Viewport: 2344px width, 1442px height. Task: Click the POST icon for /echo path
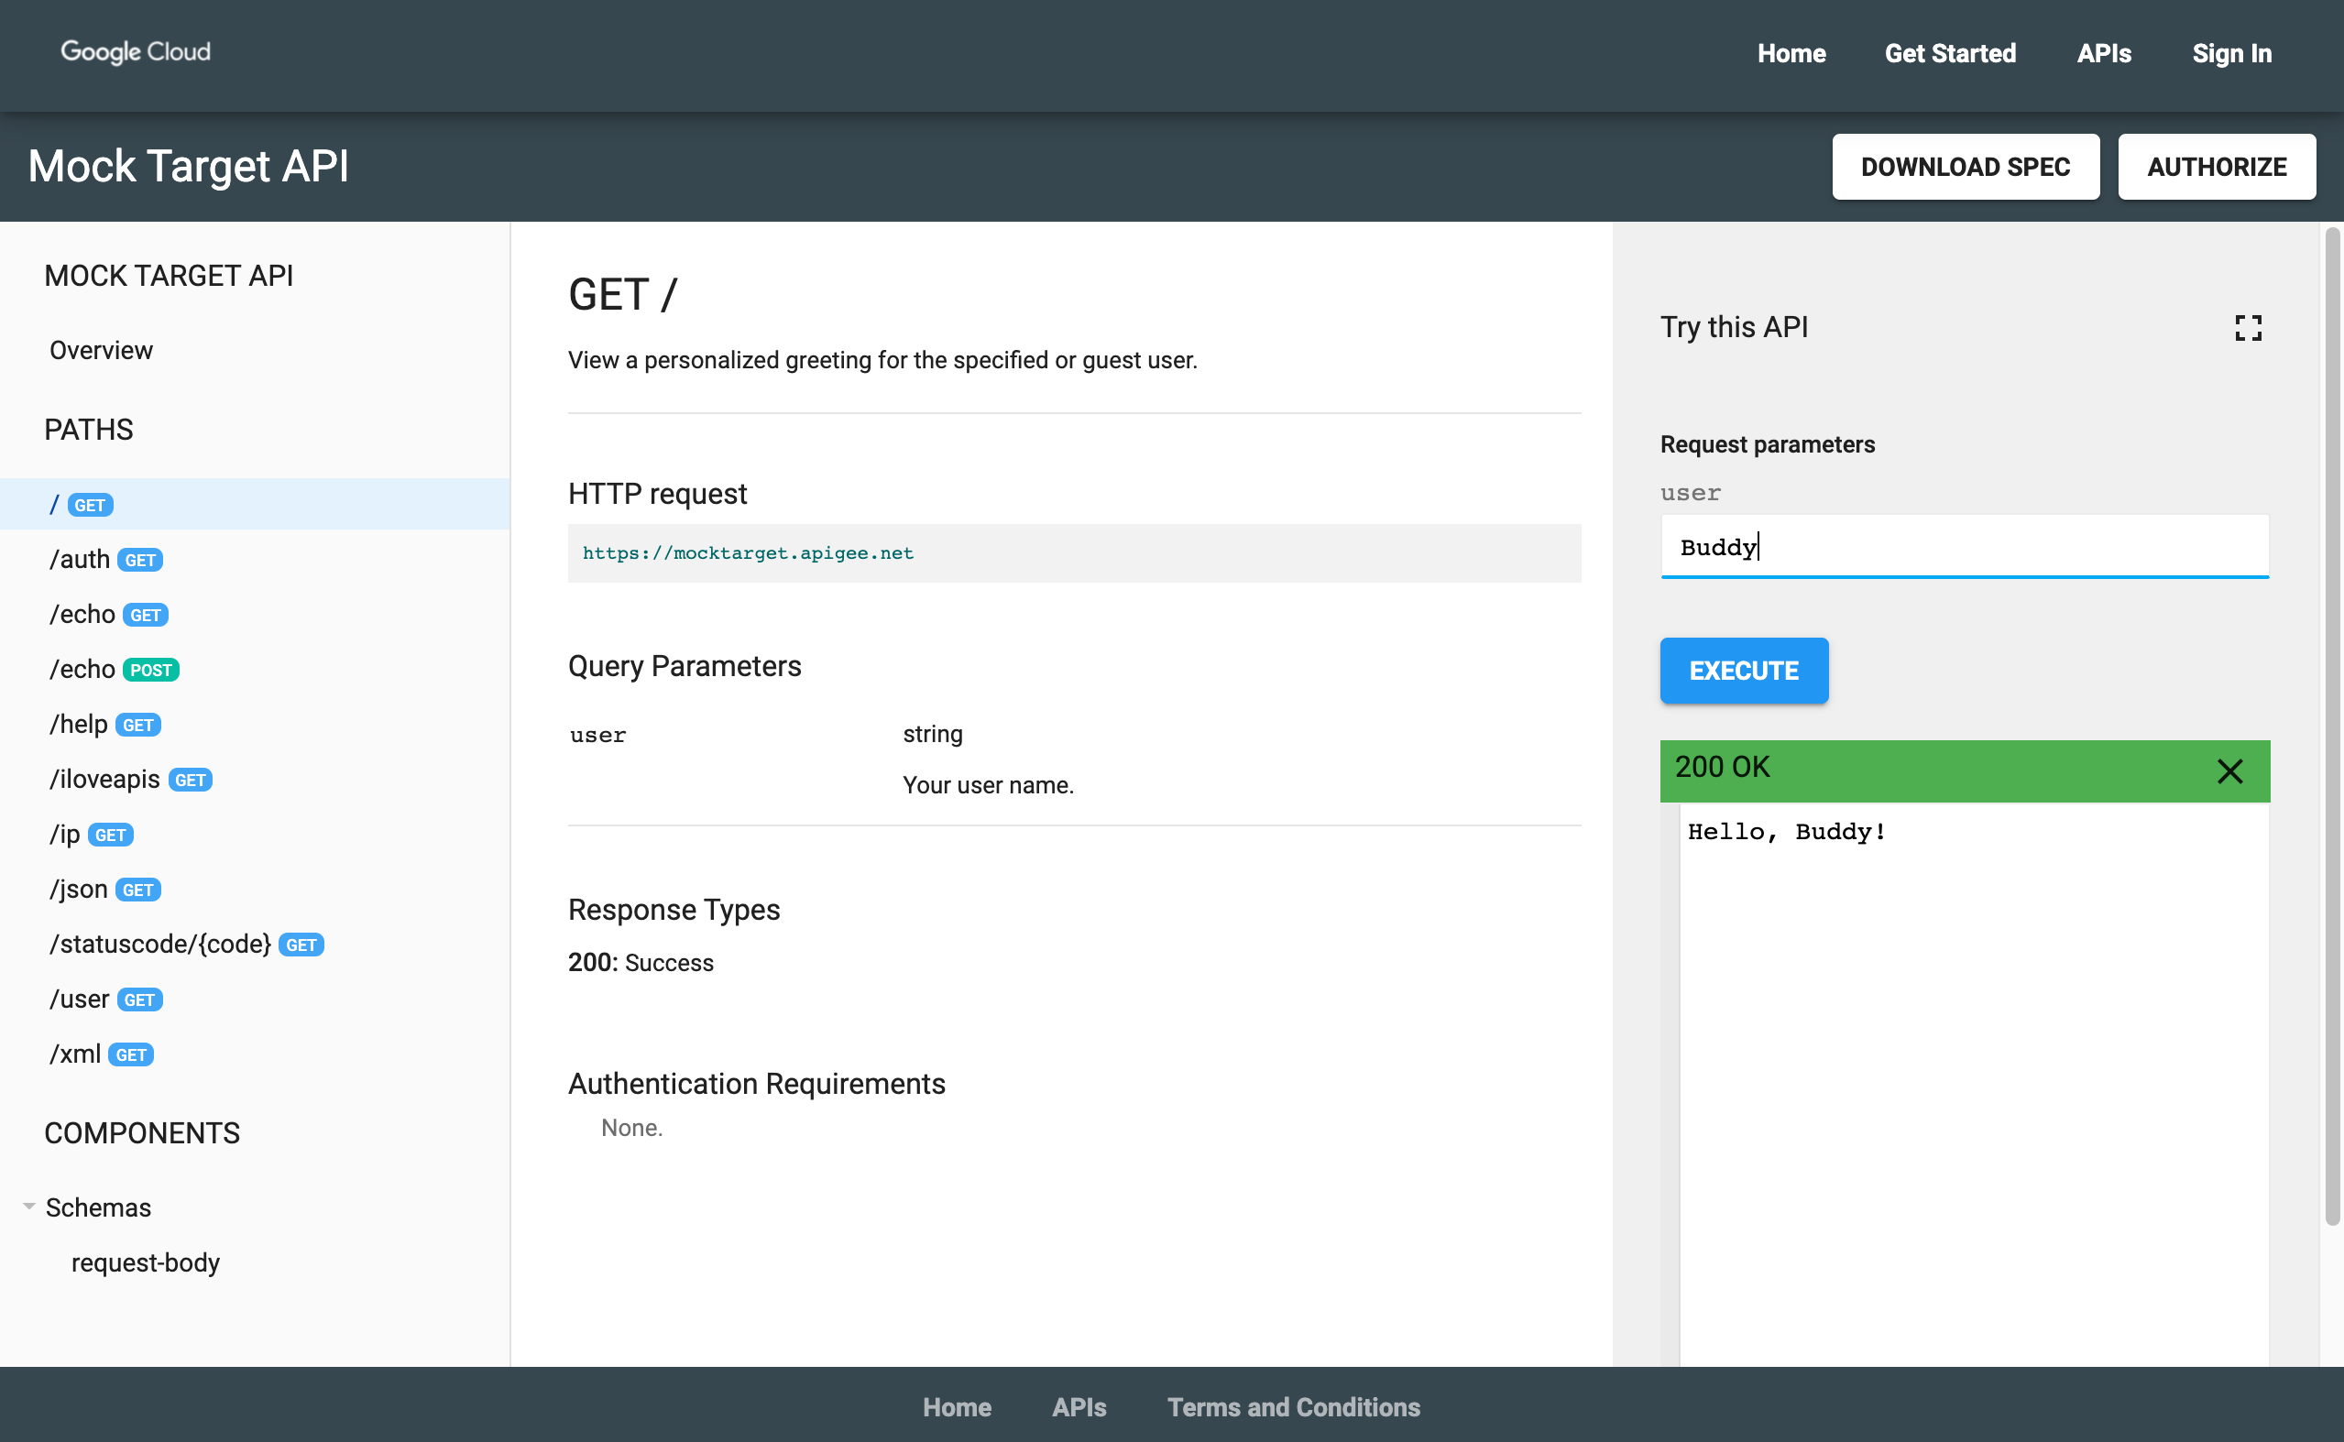tap(152, 670)
